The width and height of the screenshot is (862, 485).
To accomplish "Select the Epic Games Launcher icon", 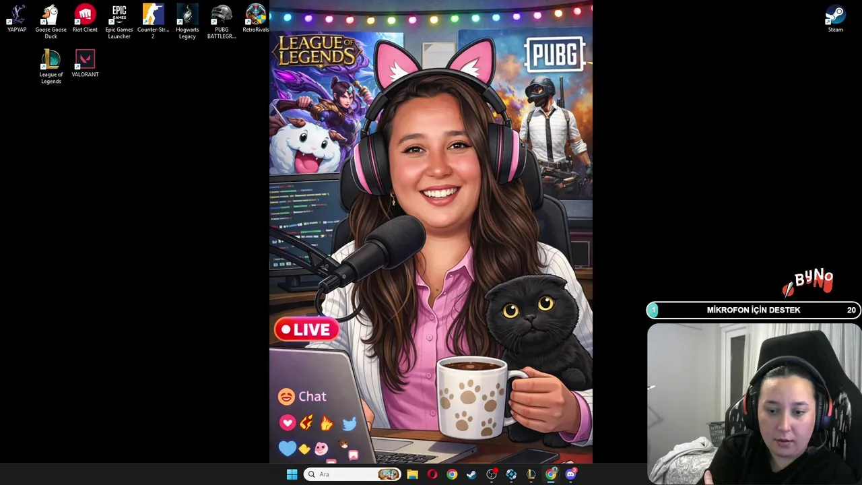I will [119, 22].
